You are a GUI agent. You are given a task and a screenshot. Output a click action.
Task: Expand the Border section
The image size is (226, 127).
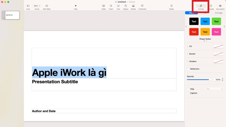coord(188,54)
